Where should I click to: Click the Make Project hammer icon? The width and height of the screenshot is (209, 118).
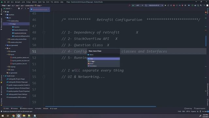(129, 6)
